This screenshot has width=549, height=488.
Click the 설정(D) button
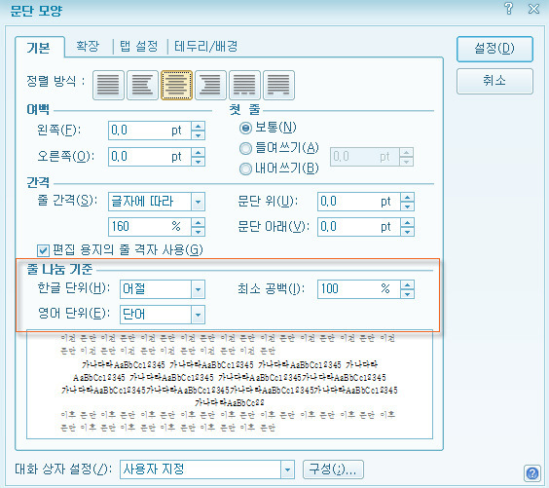tap(494, 49)
